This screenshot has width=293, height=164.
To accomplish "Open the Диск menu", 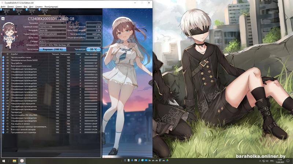I will [x=31, y=7].
